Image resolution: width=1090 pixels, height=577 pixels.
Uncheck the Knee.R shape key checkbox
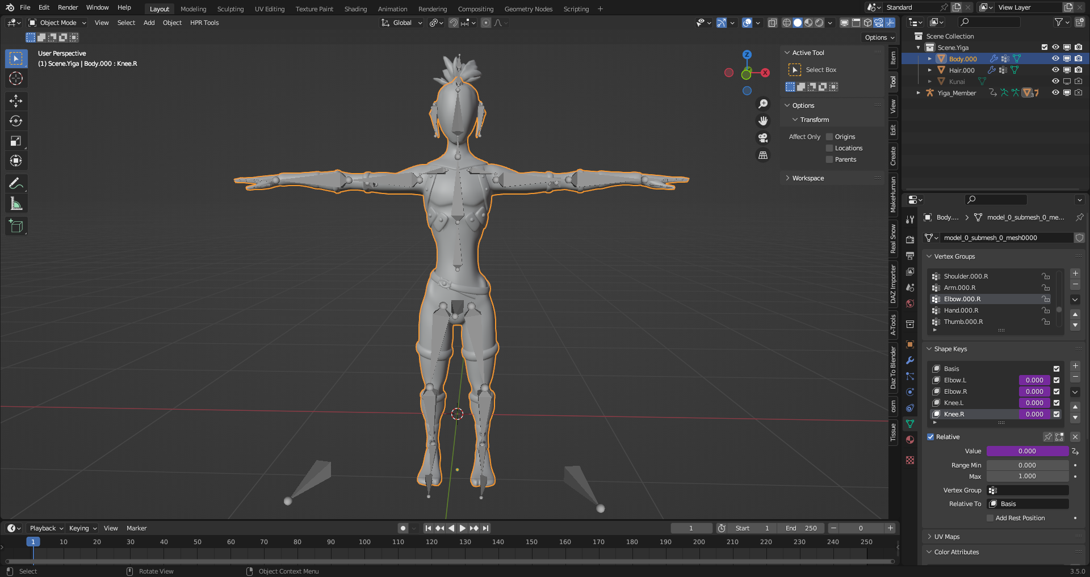click(1057, 414)
